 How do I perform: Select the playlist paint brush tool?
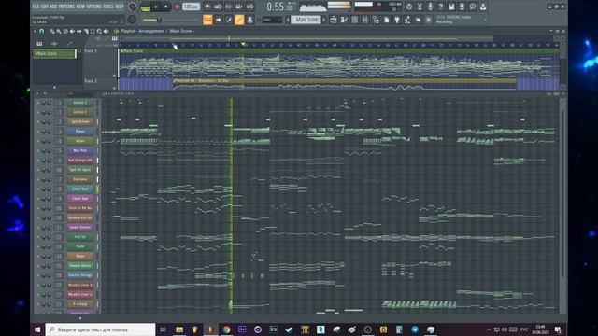(58, 31)
